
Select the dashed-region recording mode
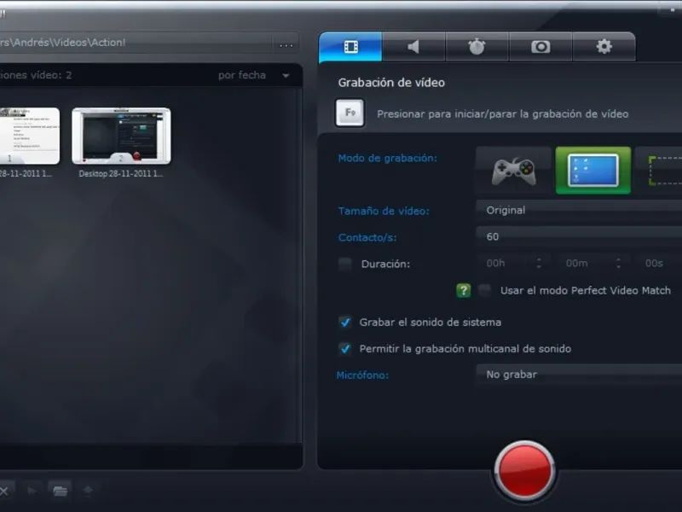point(659,171)
